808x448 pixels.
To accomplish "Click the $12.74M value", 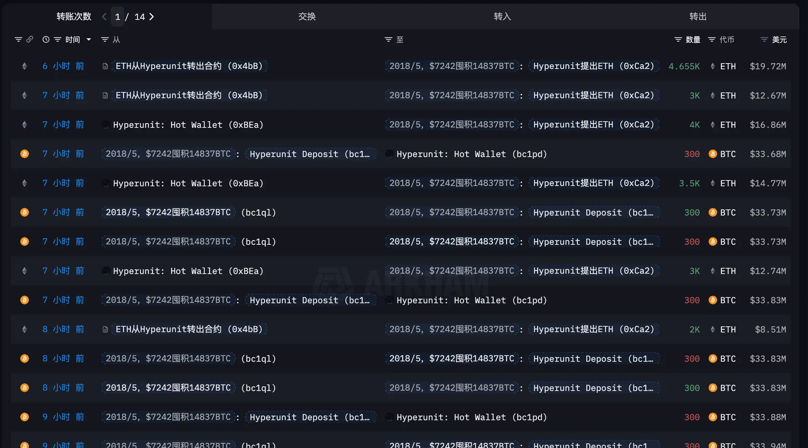I will 768,271.
